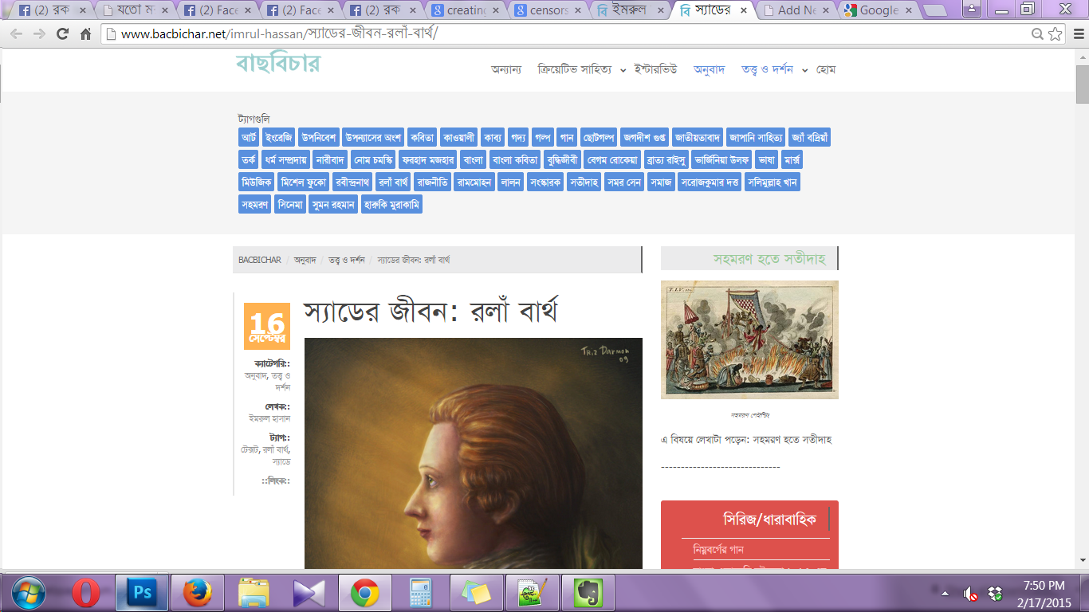Image resolution: width=1089 pixels, height=612 pixels.
Task: Click BACBICHAR breadcrumb link
Action: 260,260
